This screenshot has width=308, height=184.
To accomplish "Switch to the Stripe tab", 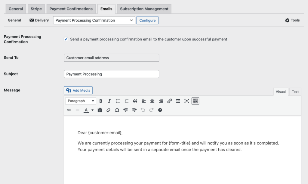I will click(36, 9).
